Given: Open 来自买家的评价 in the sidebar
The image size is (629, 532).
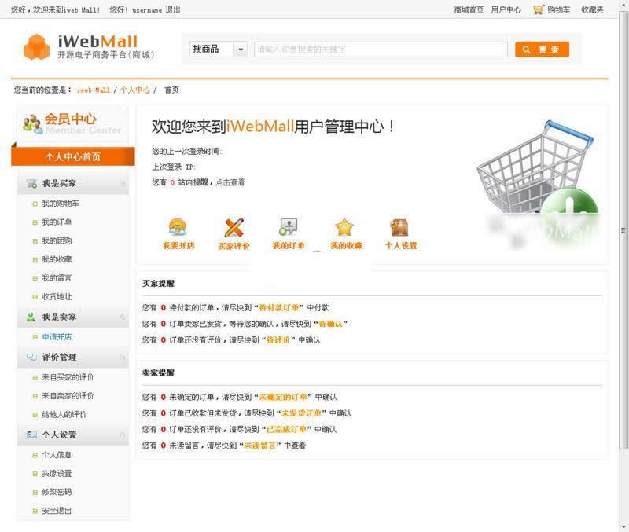Looking at the screenshot, I should [x=68, y=377].
